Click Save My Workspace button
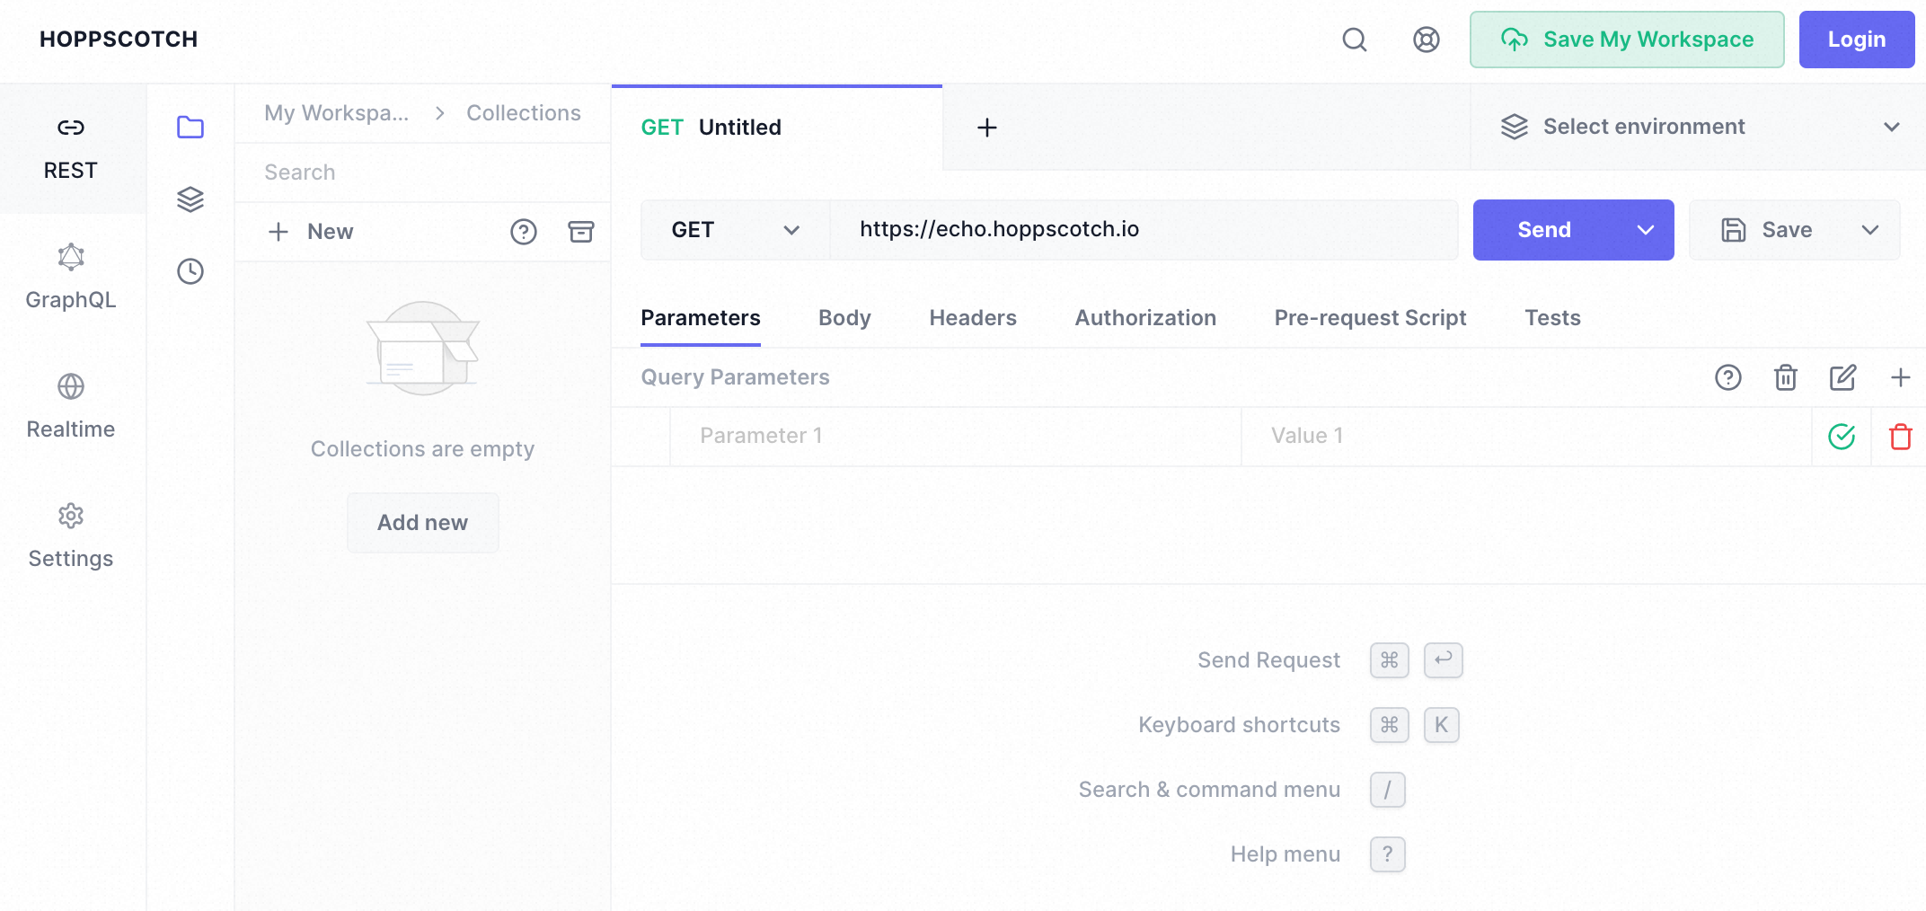1926x911 pixels. tap(1627, 40)
